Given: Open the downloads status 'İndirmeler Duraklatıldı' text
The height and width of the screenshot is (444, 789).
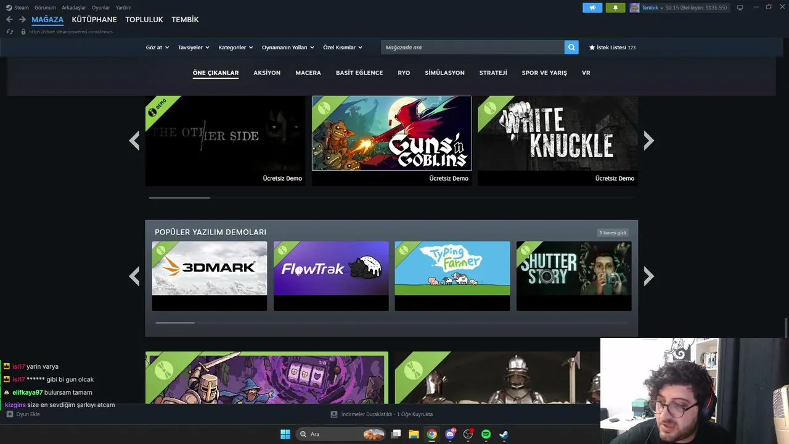Looking at the screenshot, I should pyautogui.click(x=387, y=414).
